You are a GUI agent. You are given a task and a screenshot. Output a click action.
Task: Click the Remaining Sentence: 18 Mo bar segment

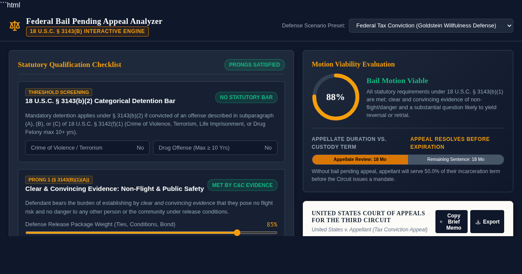456,159
